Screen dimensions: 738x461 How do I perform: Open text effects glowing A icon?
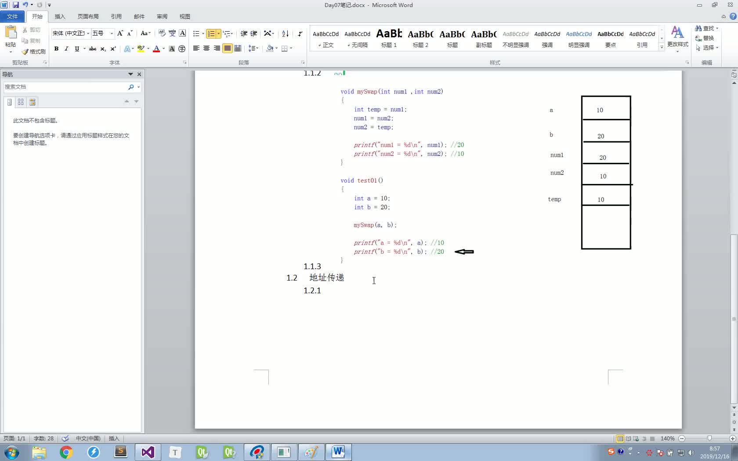127,49
